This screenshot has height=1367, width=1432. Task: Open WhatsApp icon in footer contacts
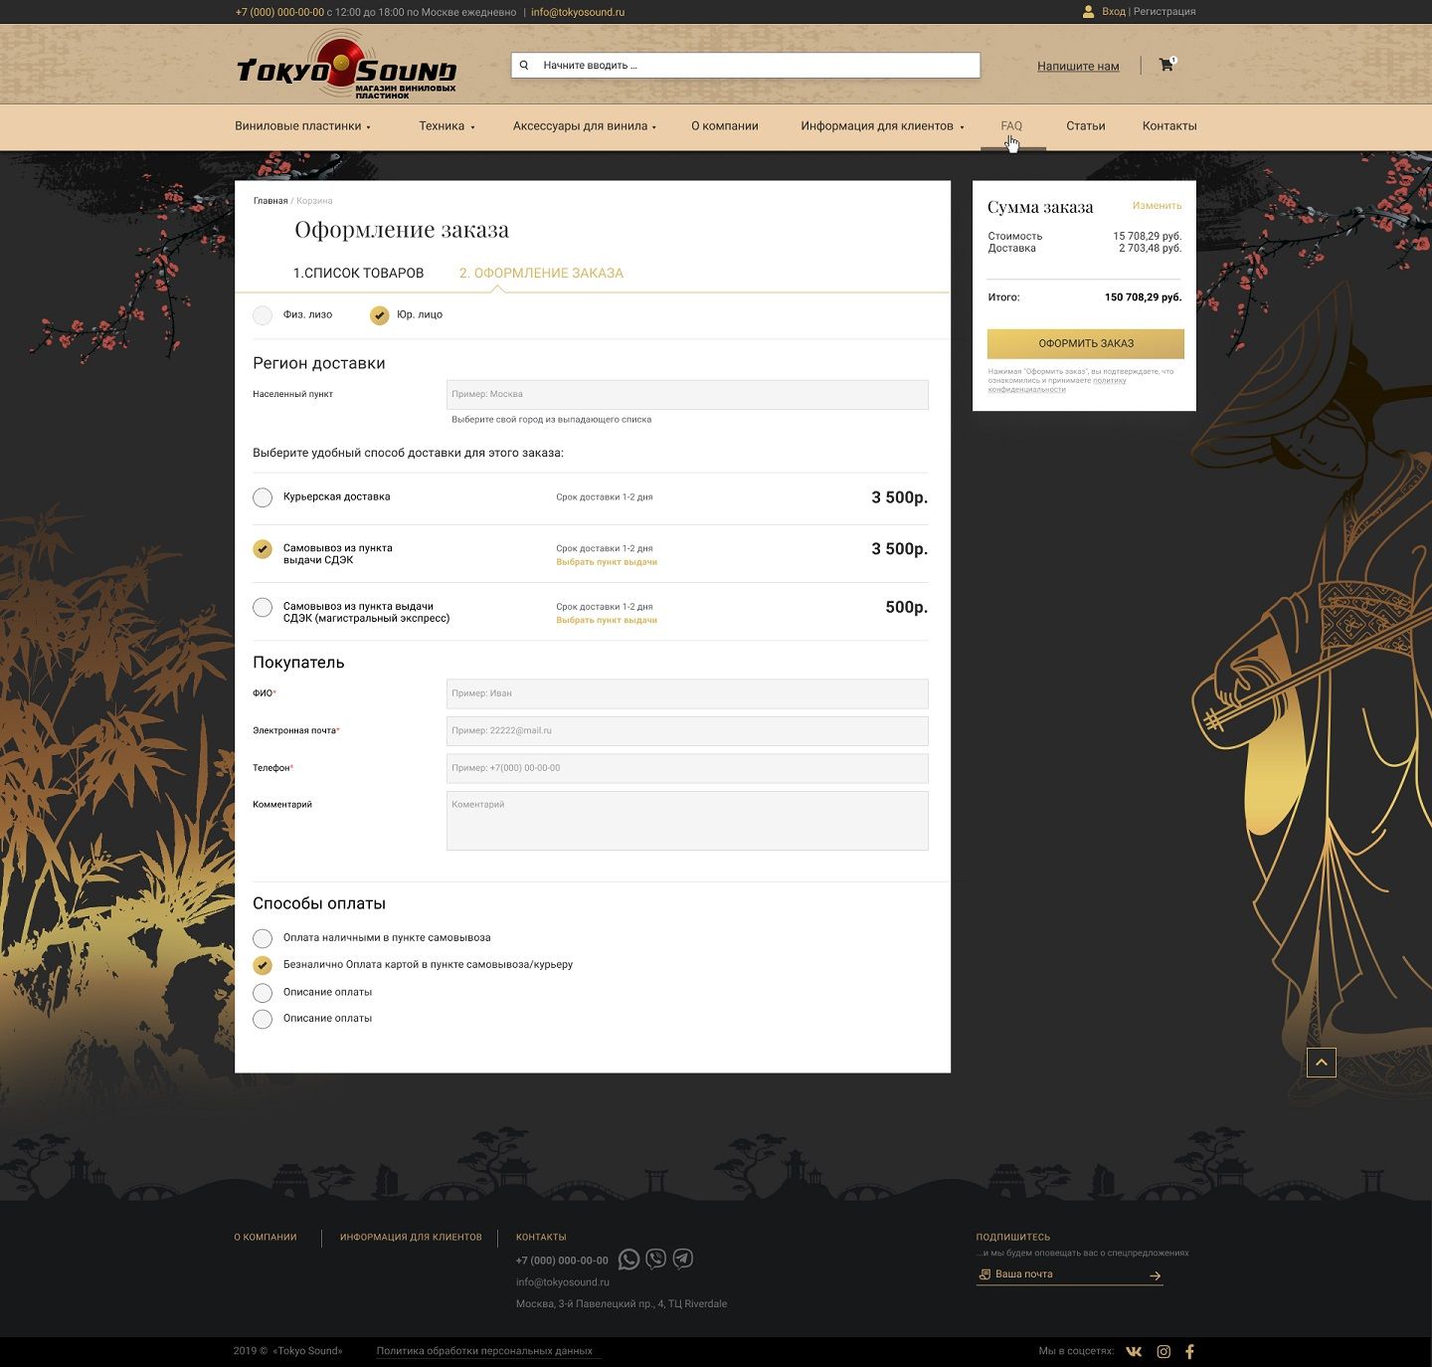[x=628, y=1260]
